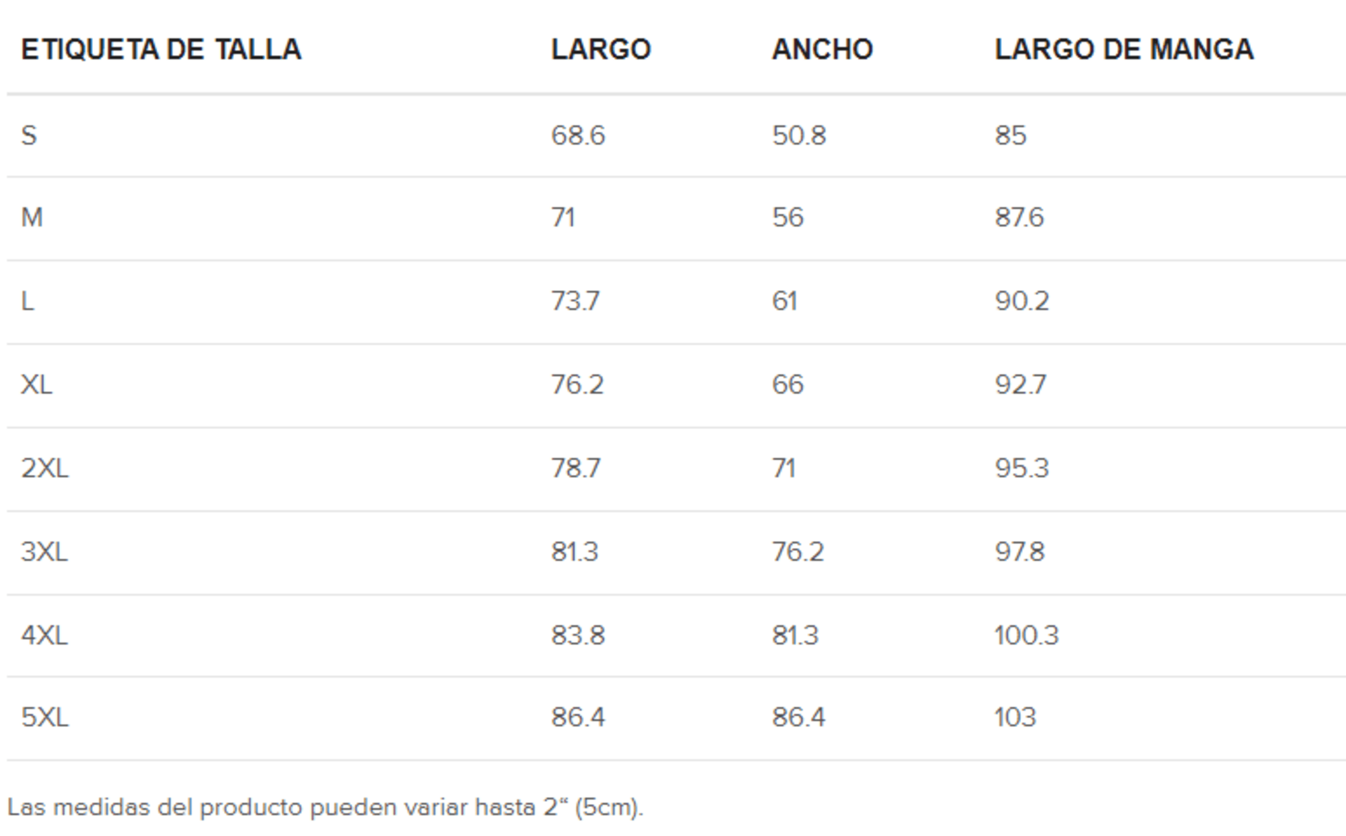This screenshot has height=836, width=1346.
Task: Select the 5XL size row label
Action: tap(45, 717)
